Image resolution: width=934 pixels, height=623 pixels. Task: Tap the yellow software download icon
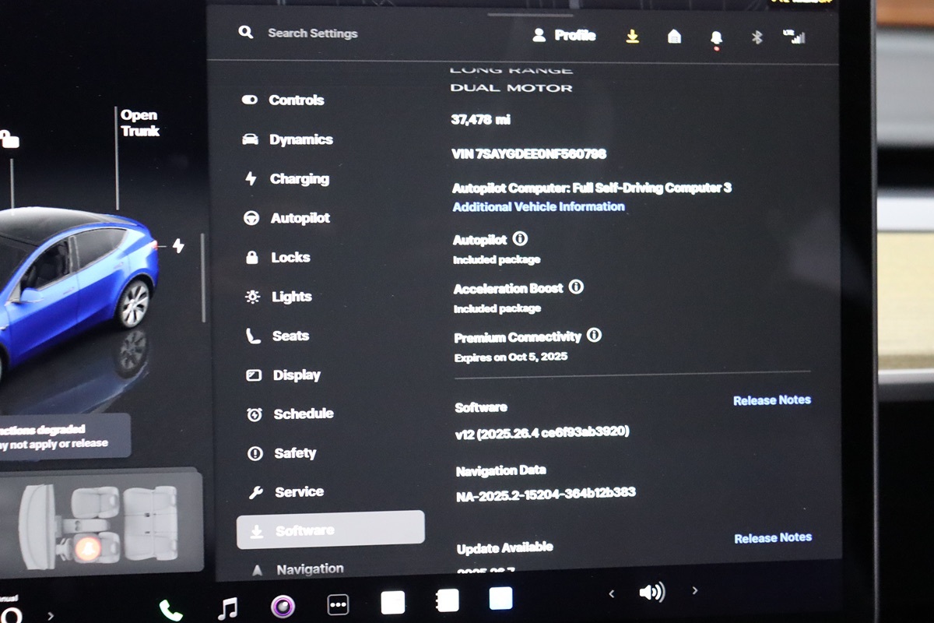(633, 37)
